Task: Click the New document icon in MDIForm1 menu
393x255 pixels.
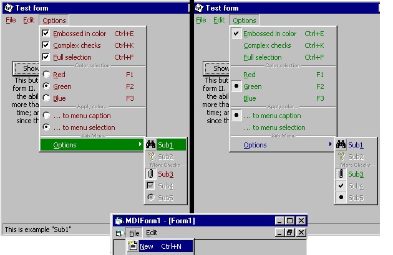Action: [132, 246]
